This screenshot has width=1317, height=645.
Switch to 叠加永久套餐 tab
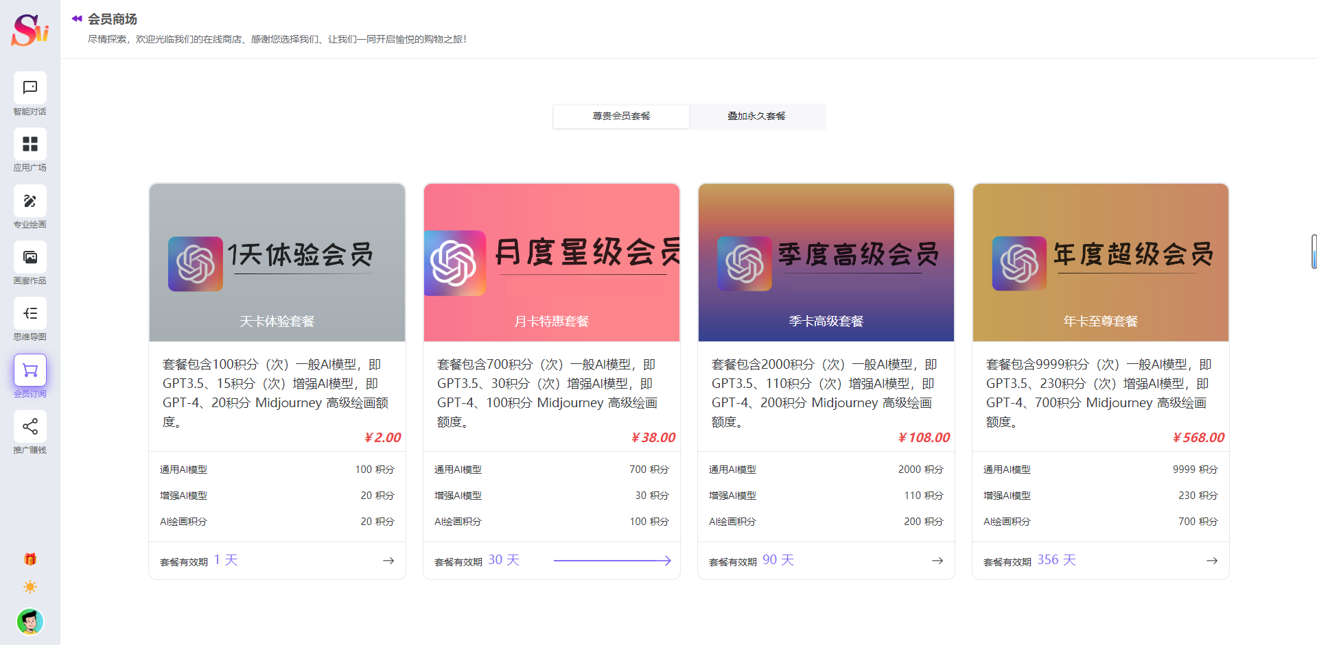(756, 117)
